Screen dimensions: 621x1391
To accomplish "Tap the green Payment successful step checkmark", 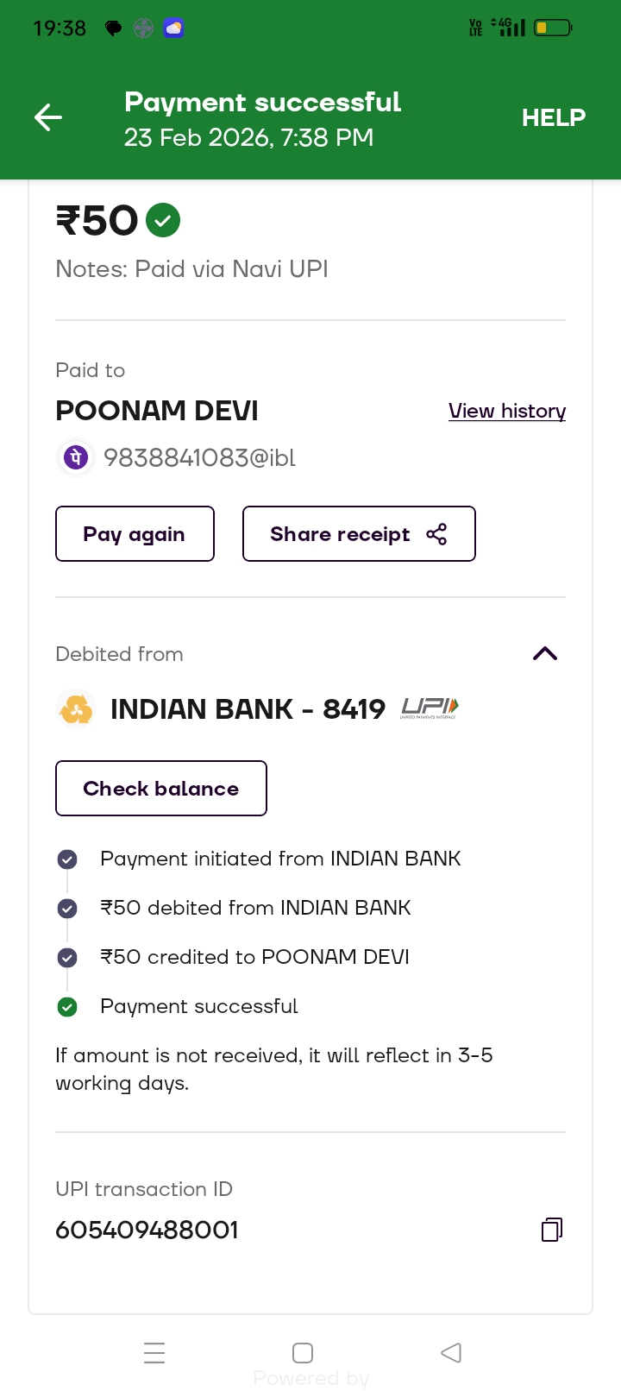I will tap(67, 1007).
